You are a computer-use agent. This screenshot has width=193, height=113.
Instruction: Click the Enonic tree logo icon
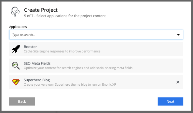pos(15,12)
